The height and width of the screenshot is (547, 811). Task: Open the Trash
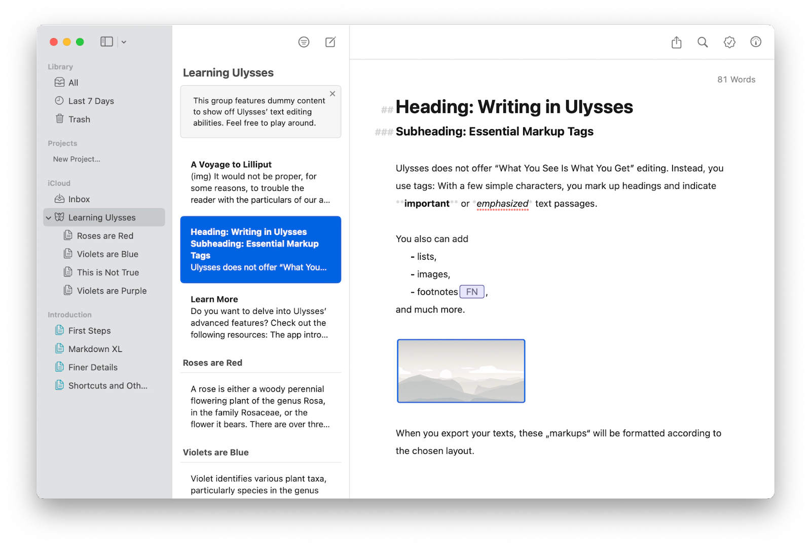(x=104, y=119)
